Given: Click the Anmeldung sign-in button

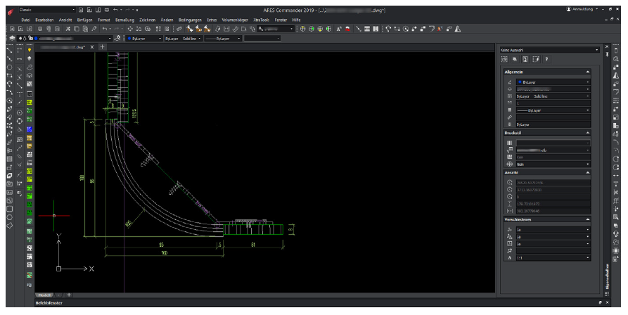Looking at the screenshot, I should [x=582, y=9].
